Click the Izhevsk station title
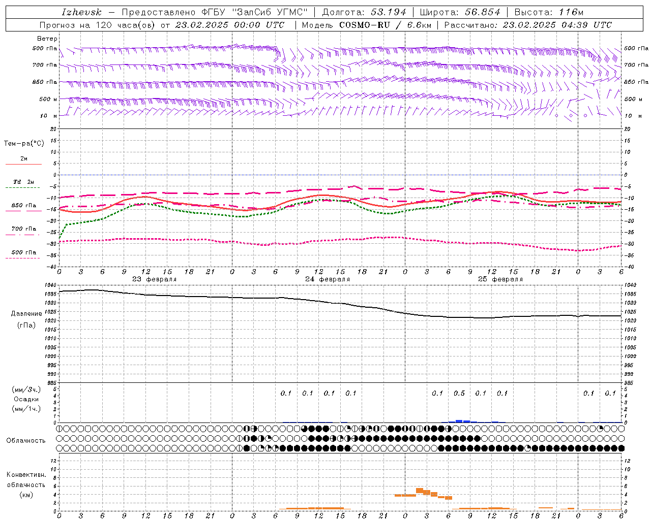 coord(81,12)
